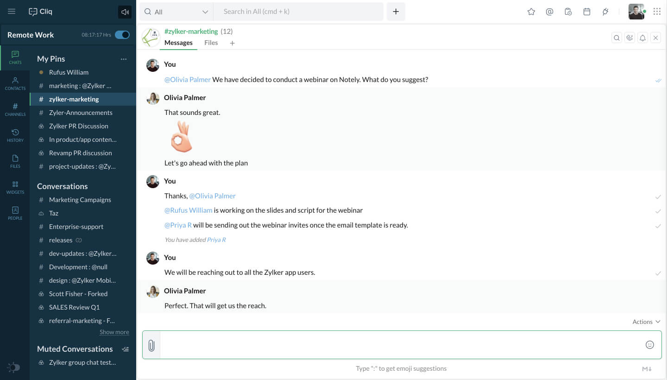Open In product/app content chat

click(x=83, y=139)
